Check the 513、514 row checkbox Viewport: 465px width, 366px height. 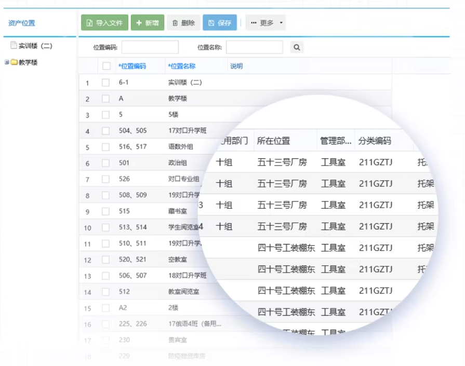105,227
